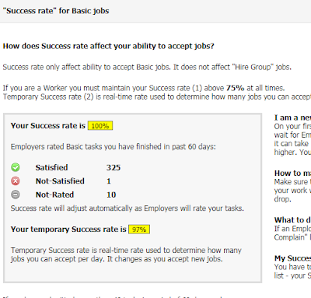This screenshot has height=298, width=311.
Task: Click the green Satisfied checkmark icon
Action: click(16, 167)
